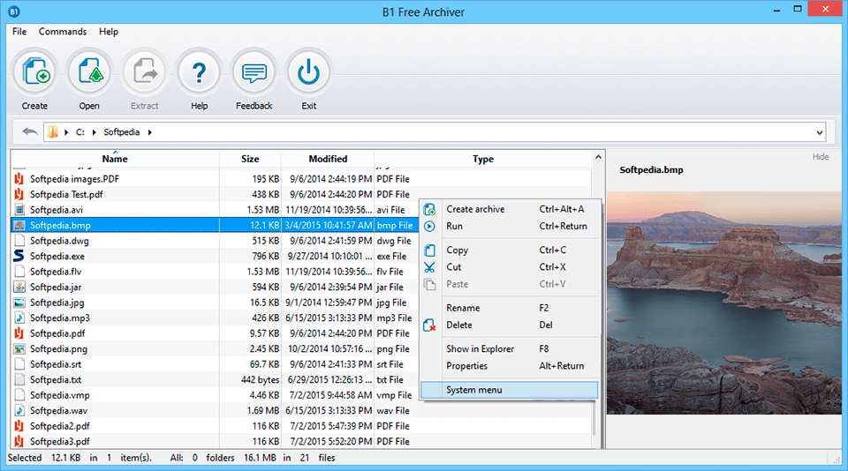Click the PDF icon next to Softpedia images.PDF
This screenshot has width=848, height=471.
click(19, 179)
